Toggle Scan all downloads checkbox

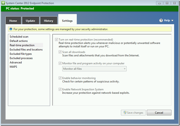pos(60,52)
